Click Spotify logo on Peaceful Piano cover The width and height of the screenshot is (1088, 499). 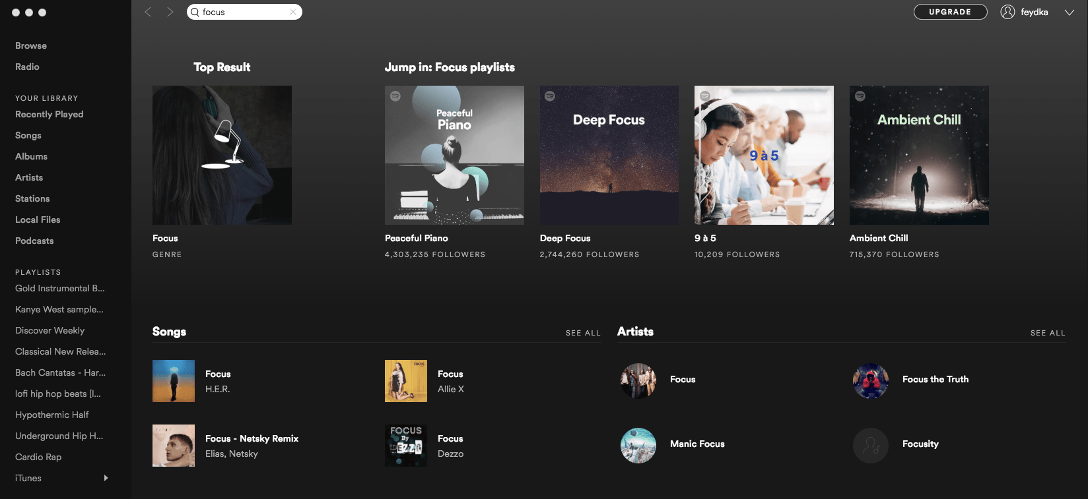tap(395, 96)
